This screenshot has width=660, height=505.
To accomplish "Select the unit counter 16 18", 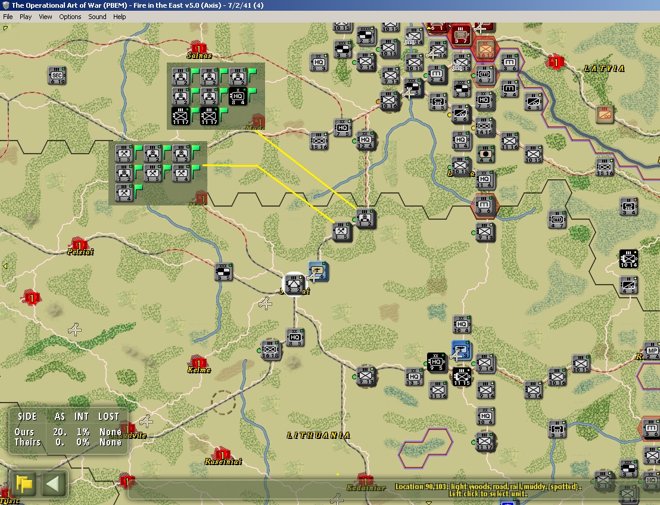I will click(x=270, y=350).
